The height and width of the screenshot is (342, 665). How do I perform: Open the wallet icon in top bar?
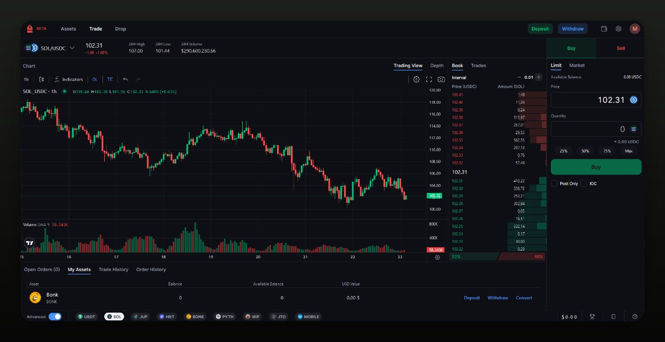pos(604,29)
